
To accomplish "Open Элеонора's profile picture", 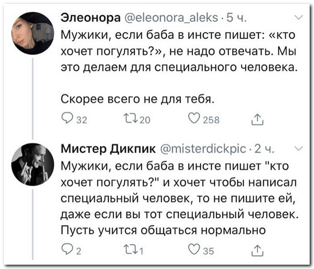I will pyautogui.click(x=32, y=33).
